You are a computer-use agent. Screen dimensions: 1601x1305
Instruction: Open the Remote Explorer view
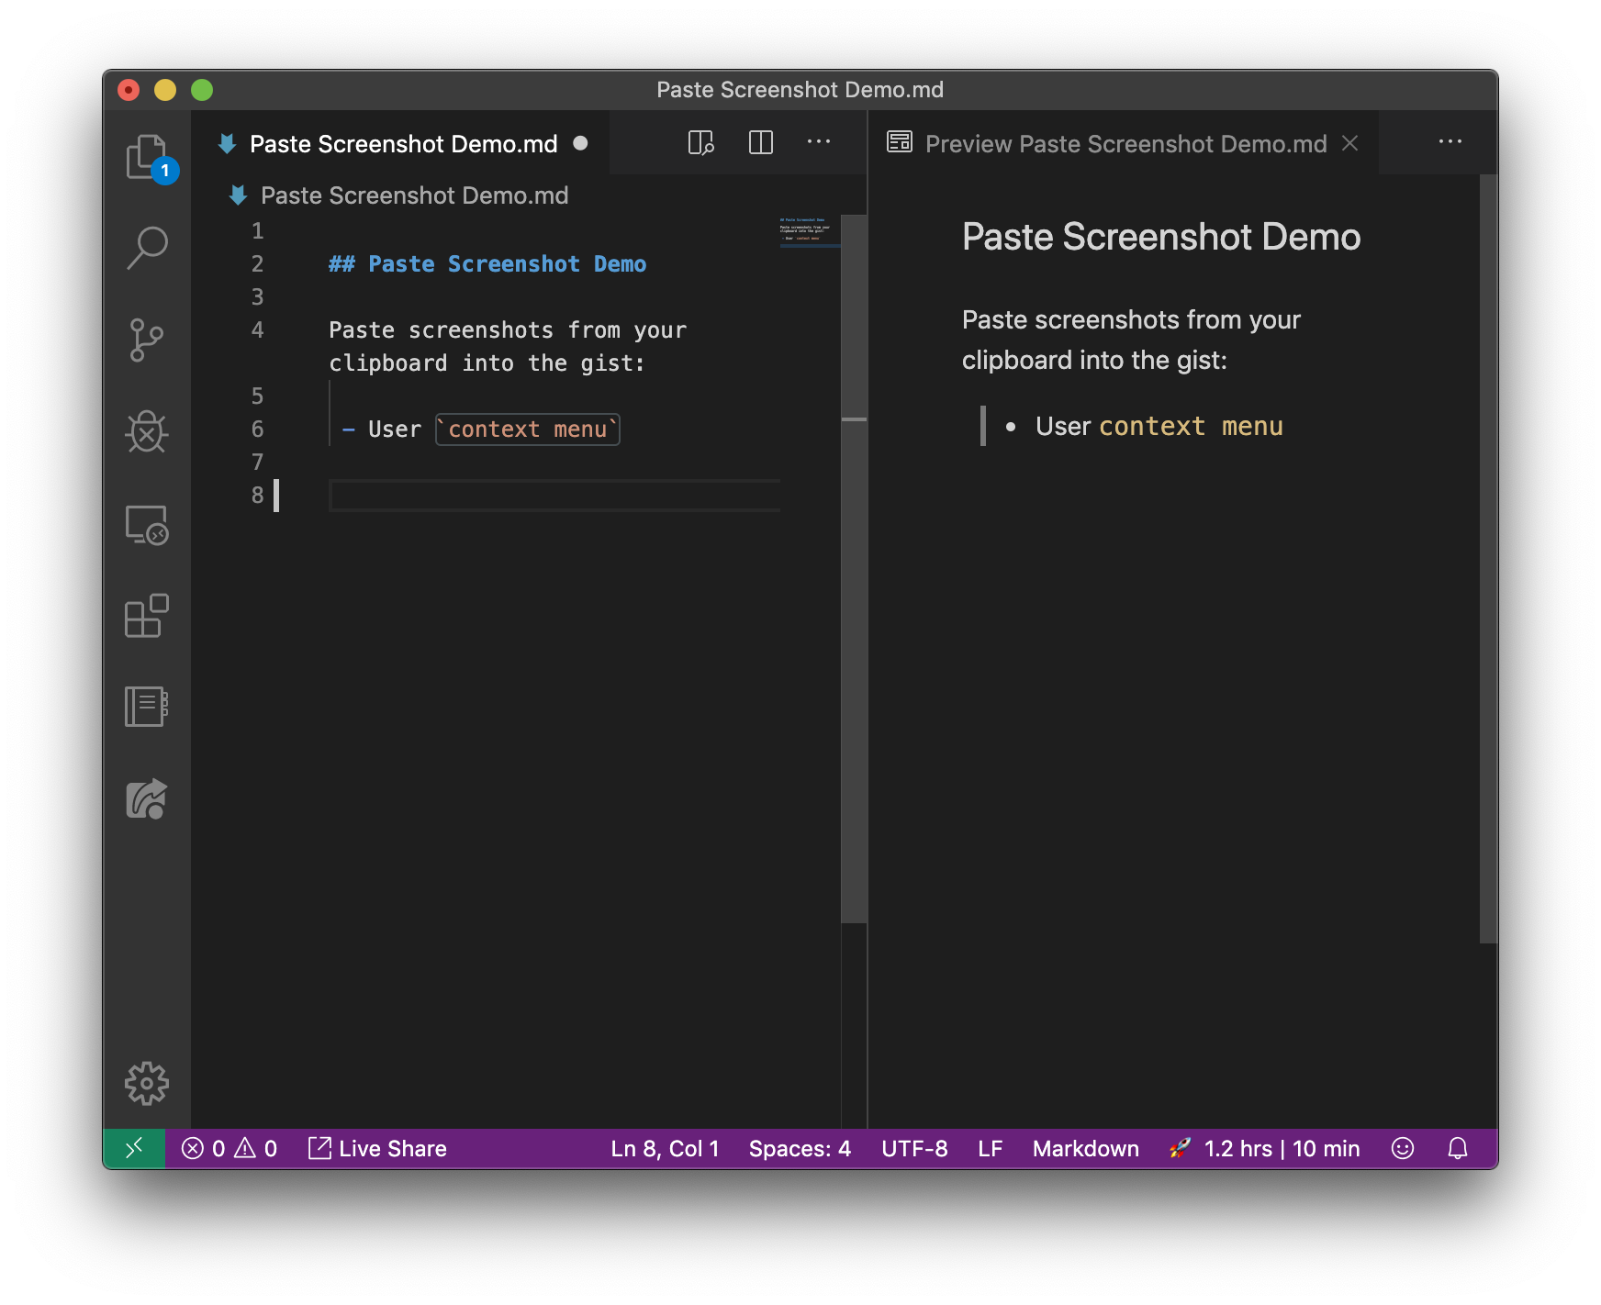[x=147, y=525]
